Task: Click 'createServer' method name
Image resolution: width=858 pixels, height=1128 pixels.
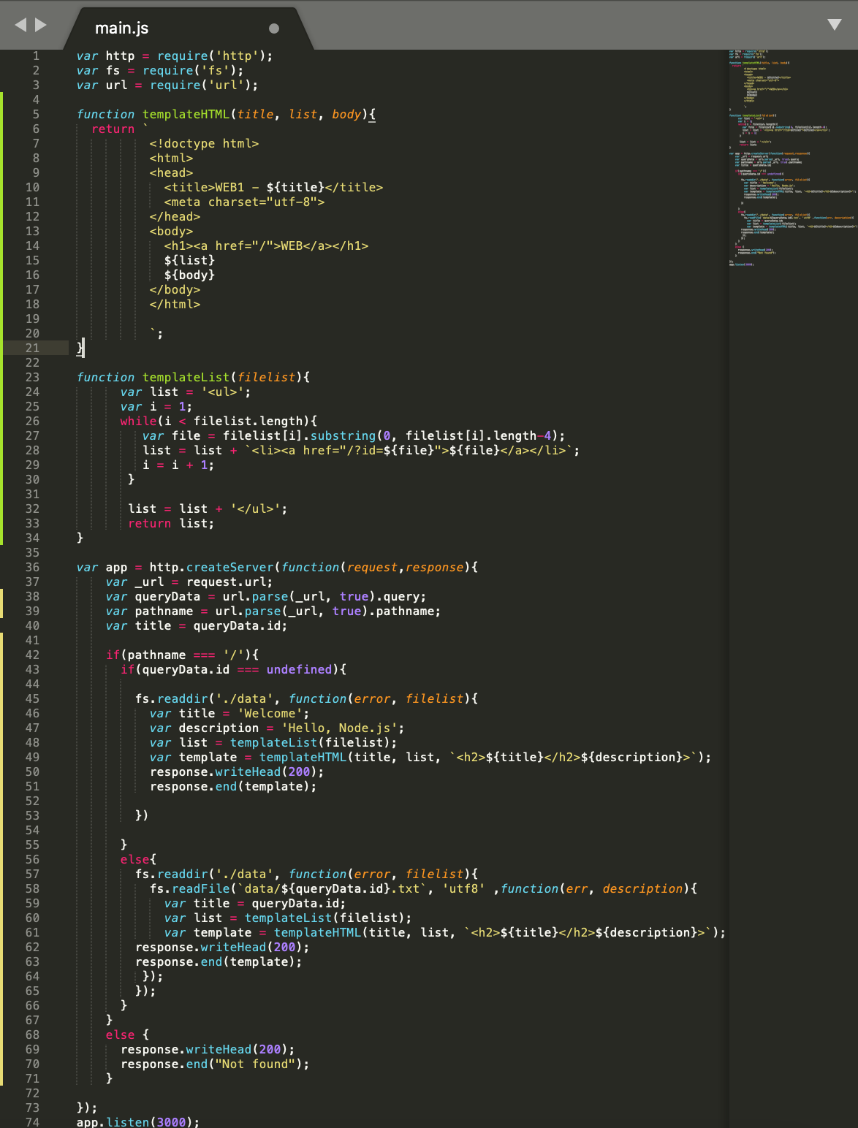Action: coord(229,567)
